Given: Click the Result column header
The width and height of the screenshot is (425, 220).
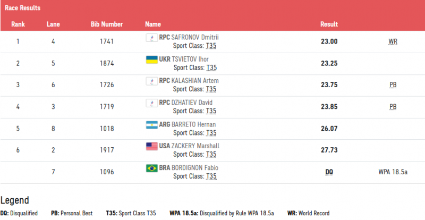Looking at the screenshot, I should (x=329, y=24).
